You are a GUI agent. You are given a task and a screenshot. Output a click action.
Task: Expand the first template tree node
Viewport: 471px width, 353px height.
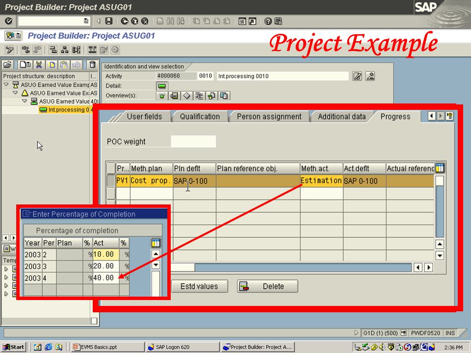pos(6,269)
